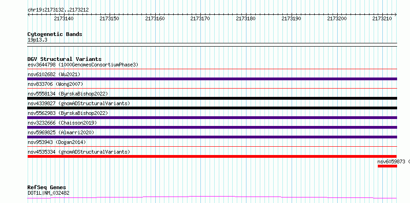
Task: Click the 19p13.3 band label
Action: tap(37, 40)
